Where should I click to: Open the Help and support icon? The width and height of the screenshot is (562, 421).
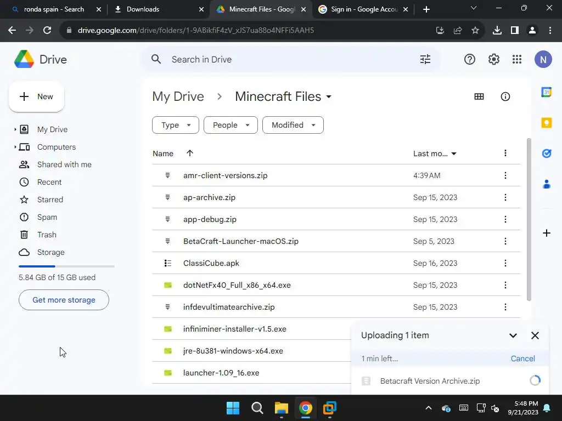point(470,59)
